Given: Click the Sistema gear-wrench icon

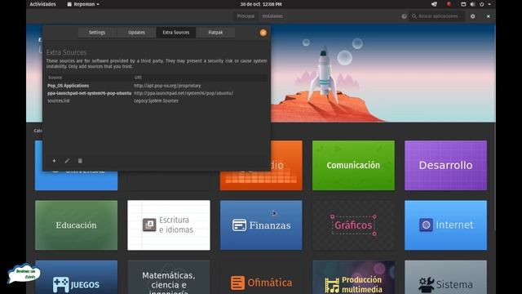Looking at the screenshot, I should [426, 284].
